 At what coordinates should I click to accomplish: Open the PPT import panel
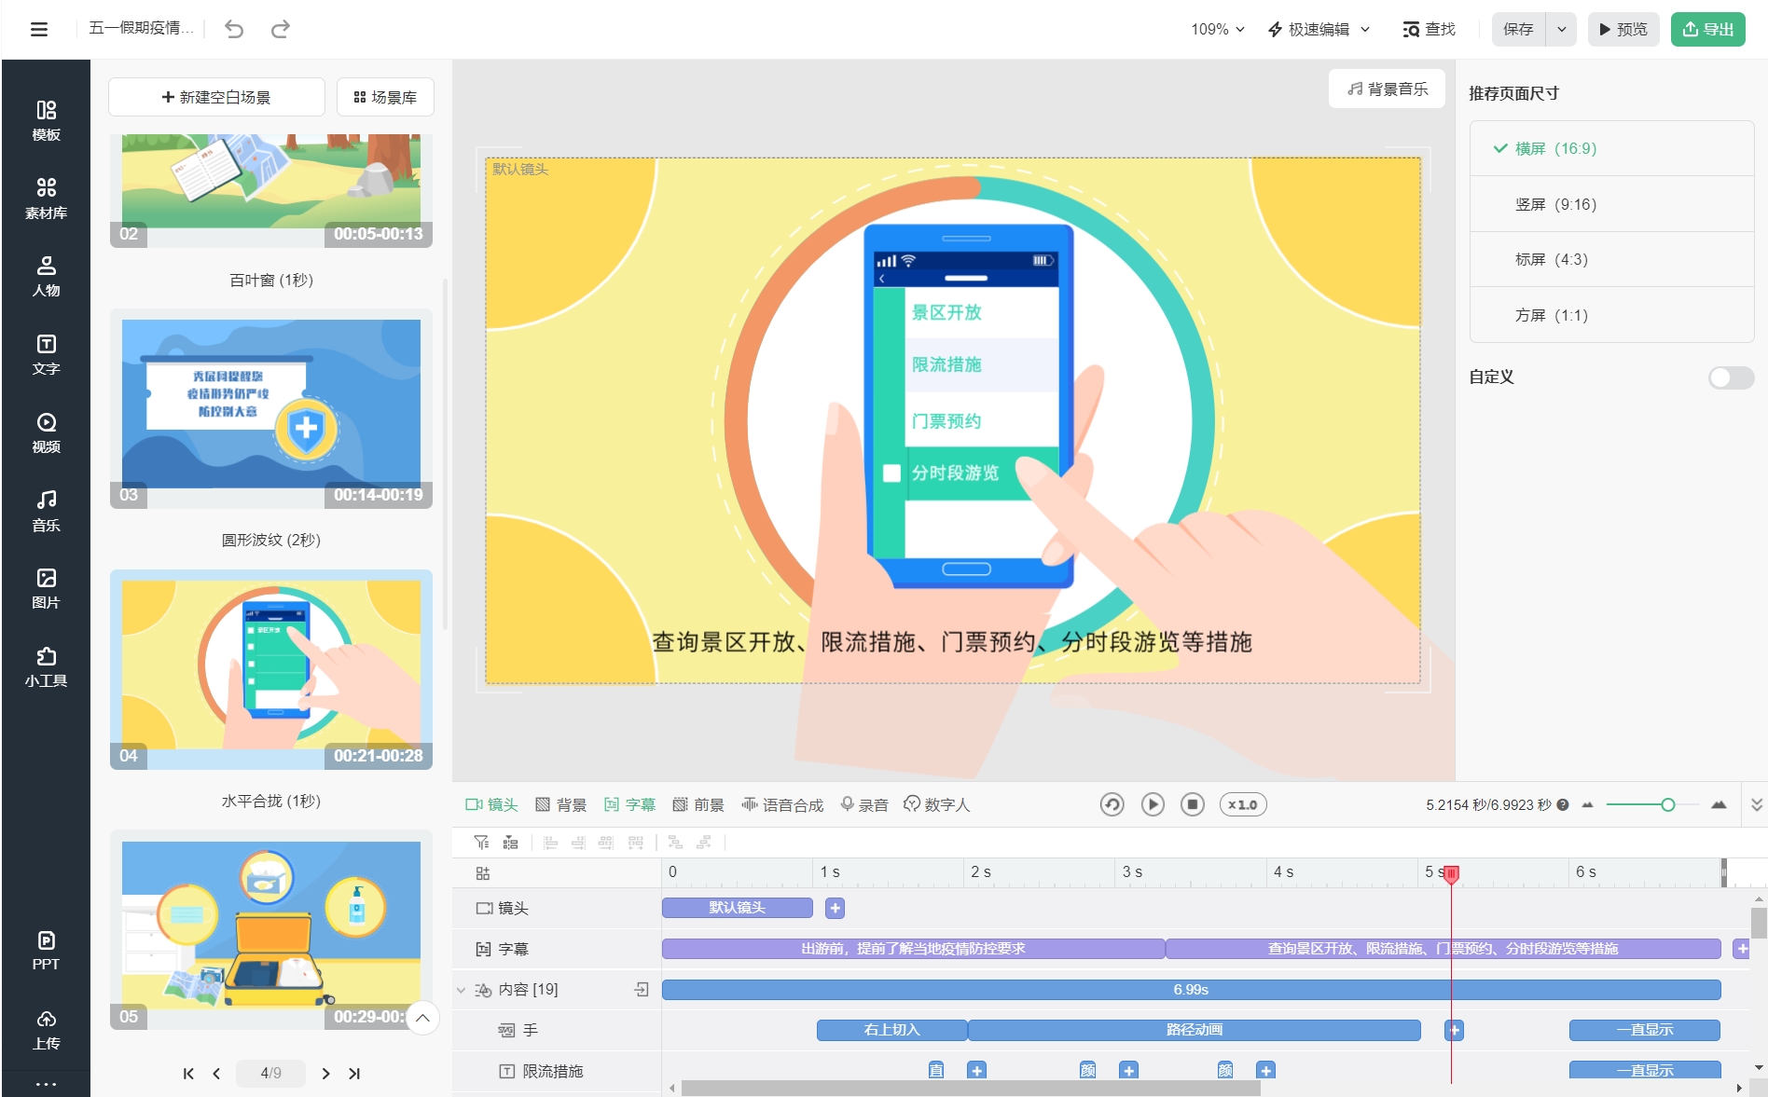[46, 951]
